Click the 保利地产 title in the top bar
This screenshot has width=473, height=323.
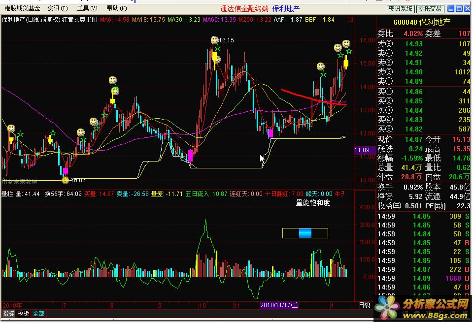click(286, 9)
